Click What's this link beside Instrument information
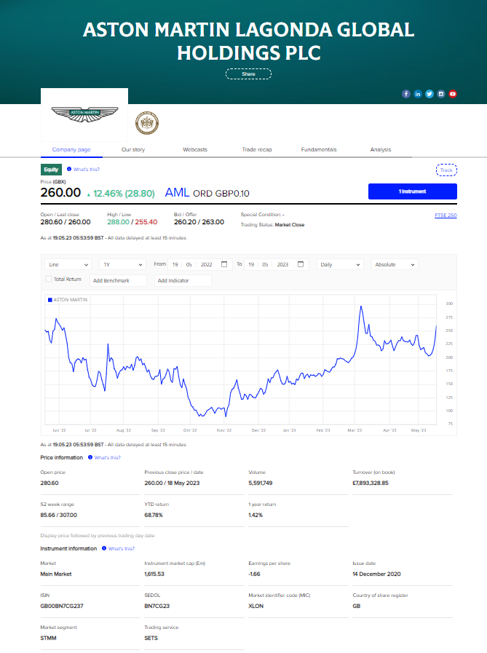This screenshot has width=487, height=653. coord(122,549)
